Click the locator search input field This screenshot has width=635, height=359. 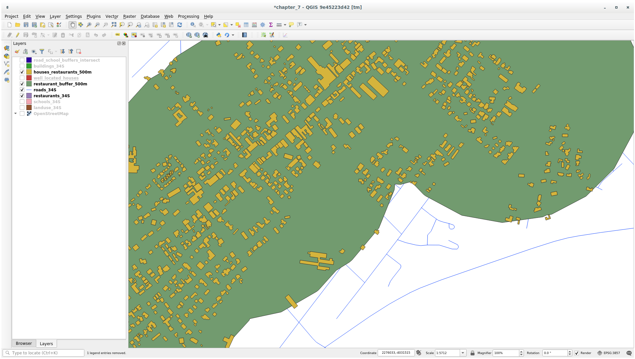tap(46, 353)
